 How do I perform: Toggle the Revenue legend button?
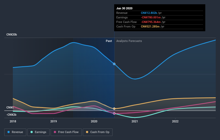click(15, 132)
